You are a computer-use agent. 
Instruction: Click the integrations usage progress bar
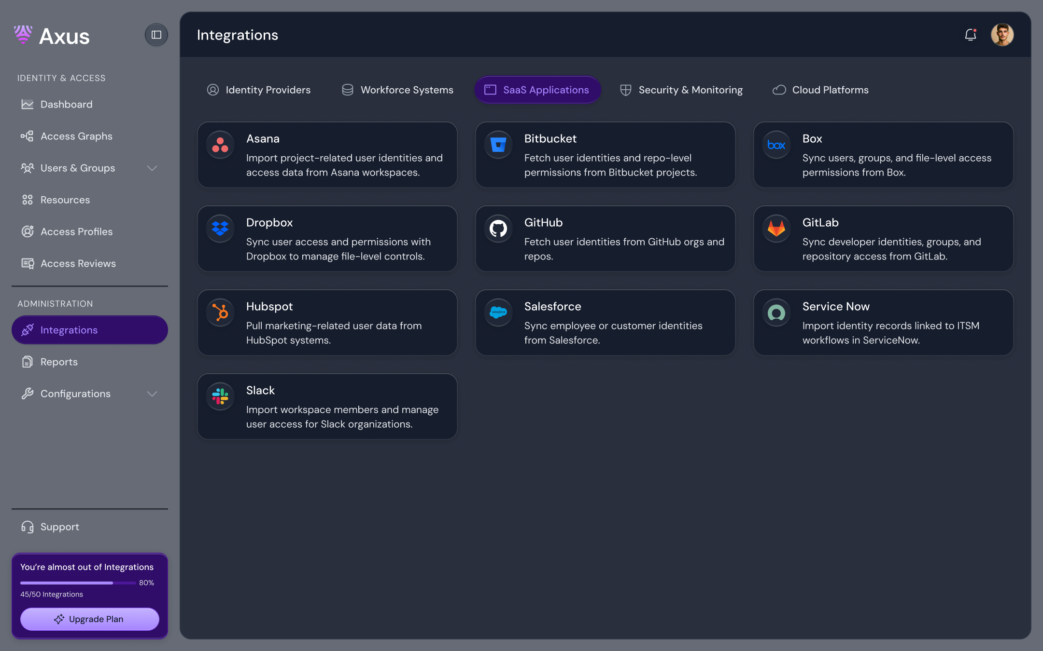(x=78, y=583)
